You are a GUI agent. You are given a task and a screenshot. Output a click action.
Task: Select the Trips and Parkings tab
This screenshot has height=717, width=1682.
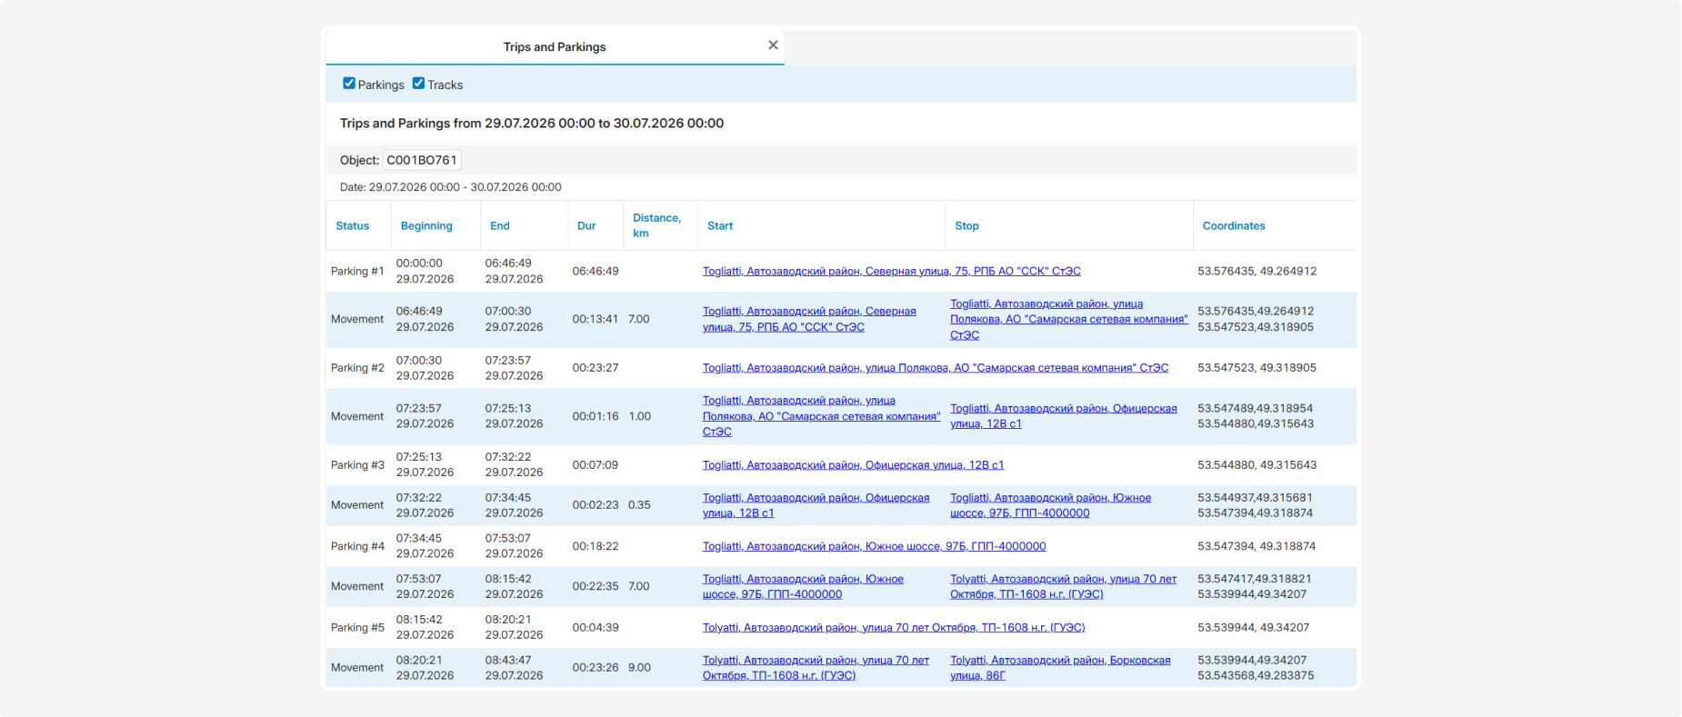click(555, 46)
